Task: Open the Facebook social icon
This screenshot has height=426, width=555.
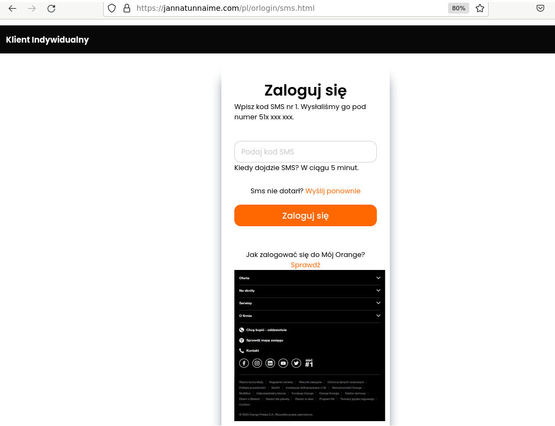Action: coord(244,363)
